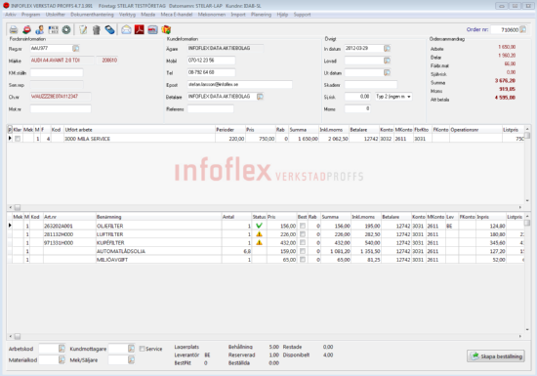537x376 pixels.
Task: Click the red stamp toolbar icon
Action: tap(26, 30)
